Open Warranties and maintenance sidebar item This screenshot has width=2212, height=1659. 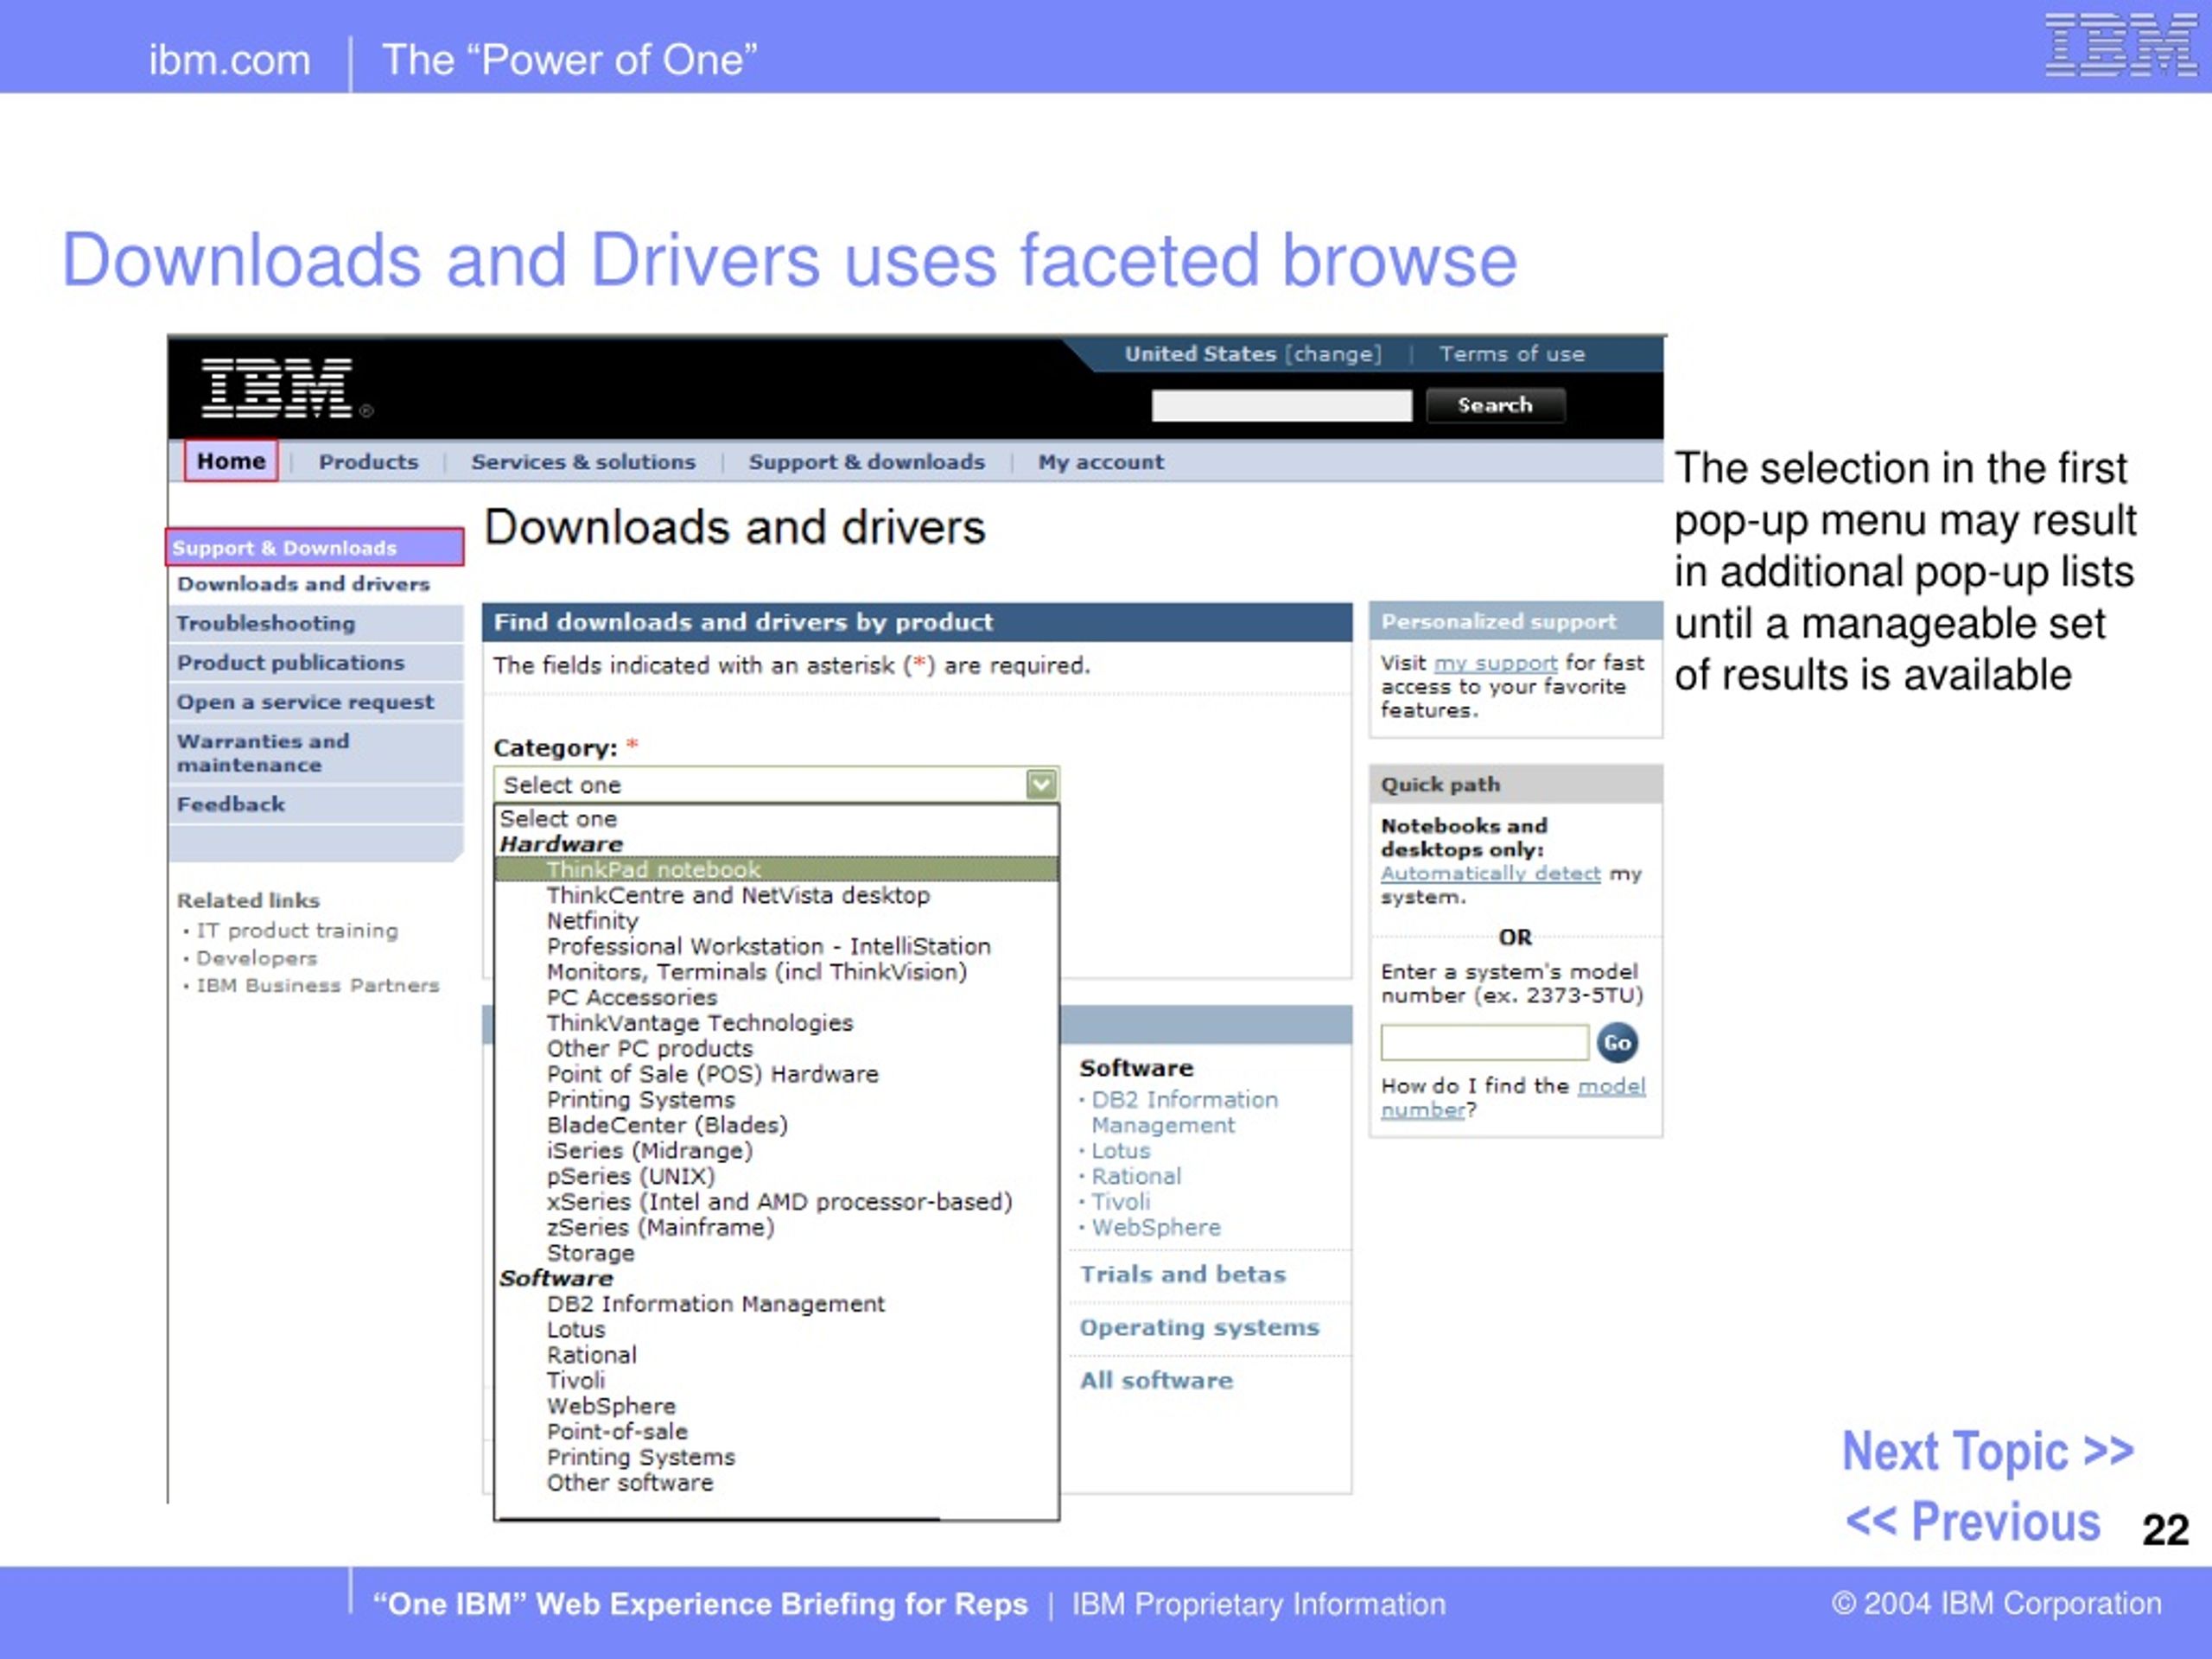click(263, 753)
